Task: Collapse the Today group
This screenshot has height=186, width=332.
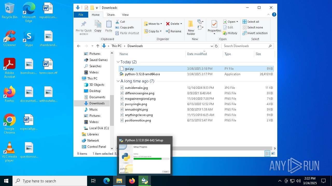Action: point(118,62)
